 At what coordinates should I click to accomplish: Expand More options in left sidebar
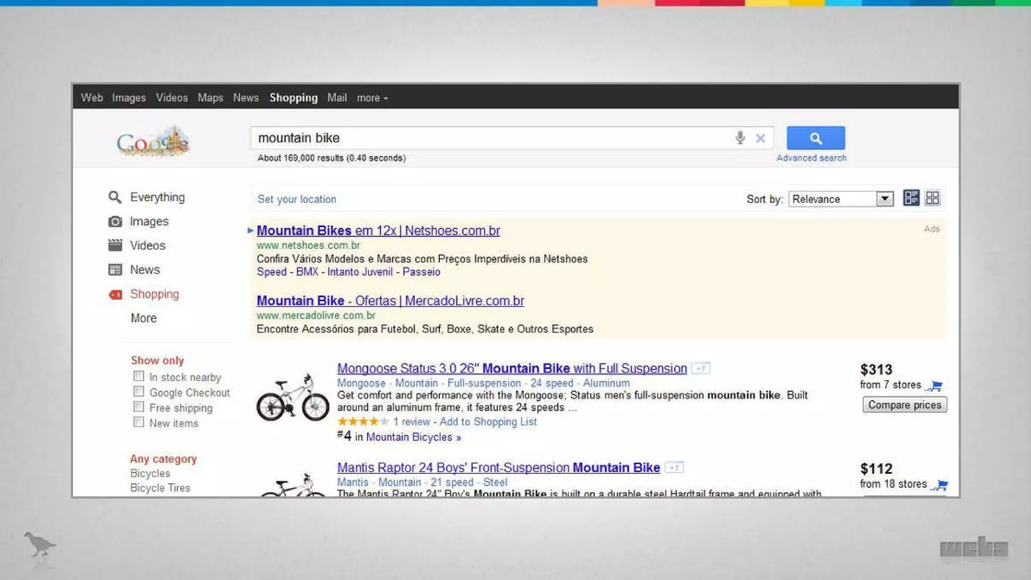143,318
